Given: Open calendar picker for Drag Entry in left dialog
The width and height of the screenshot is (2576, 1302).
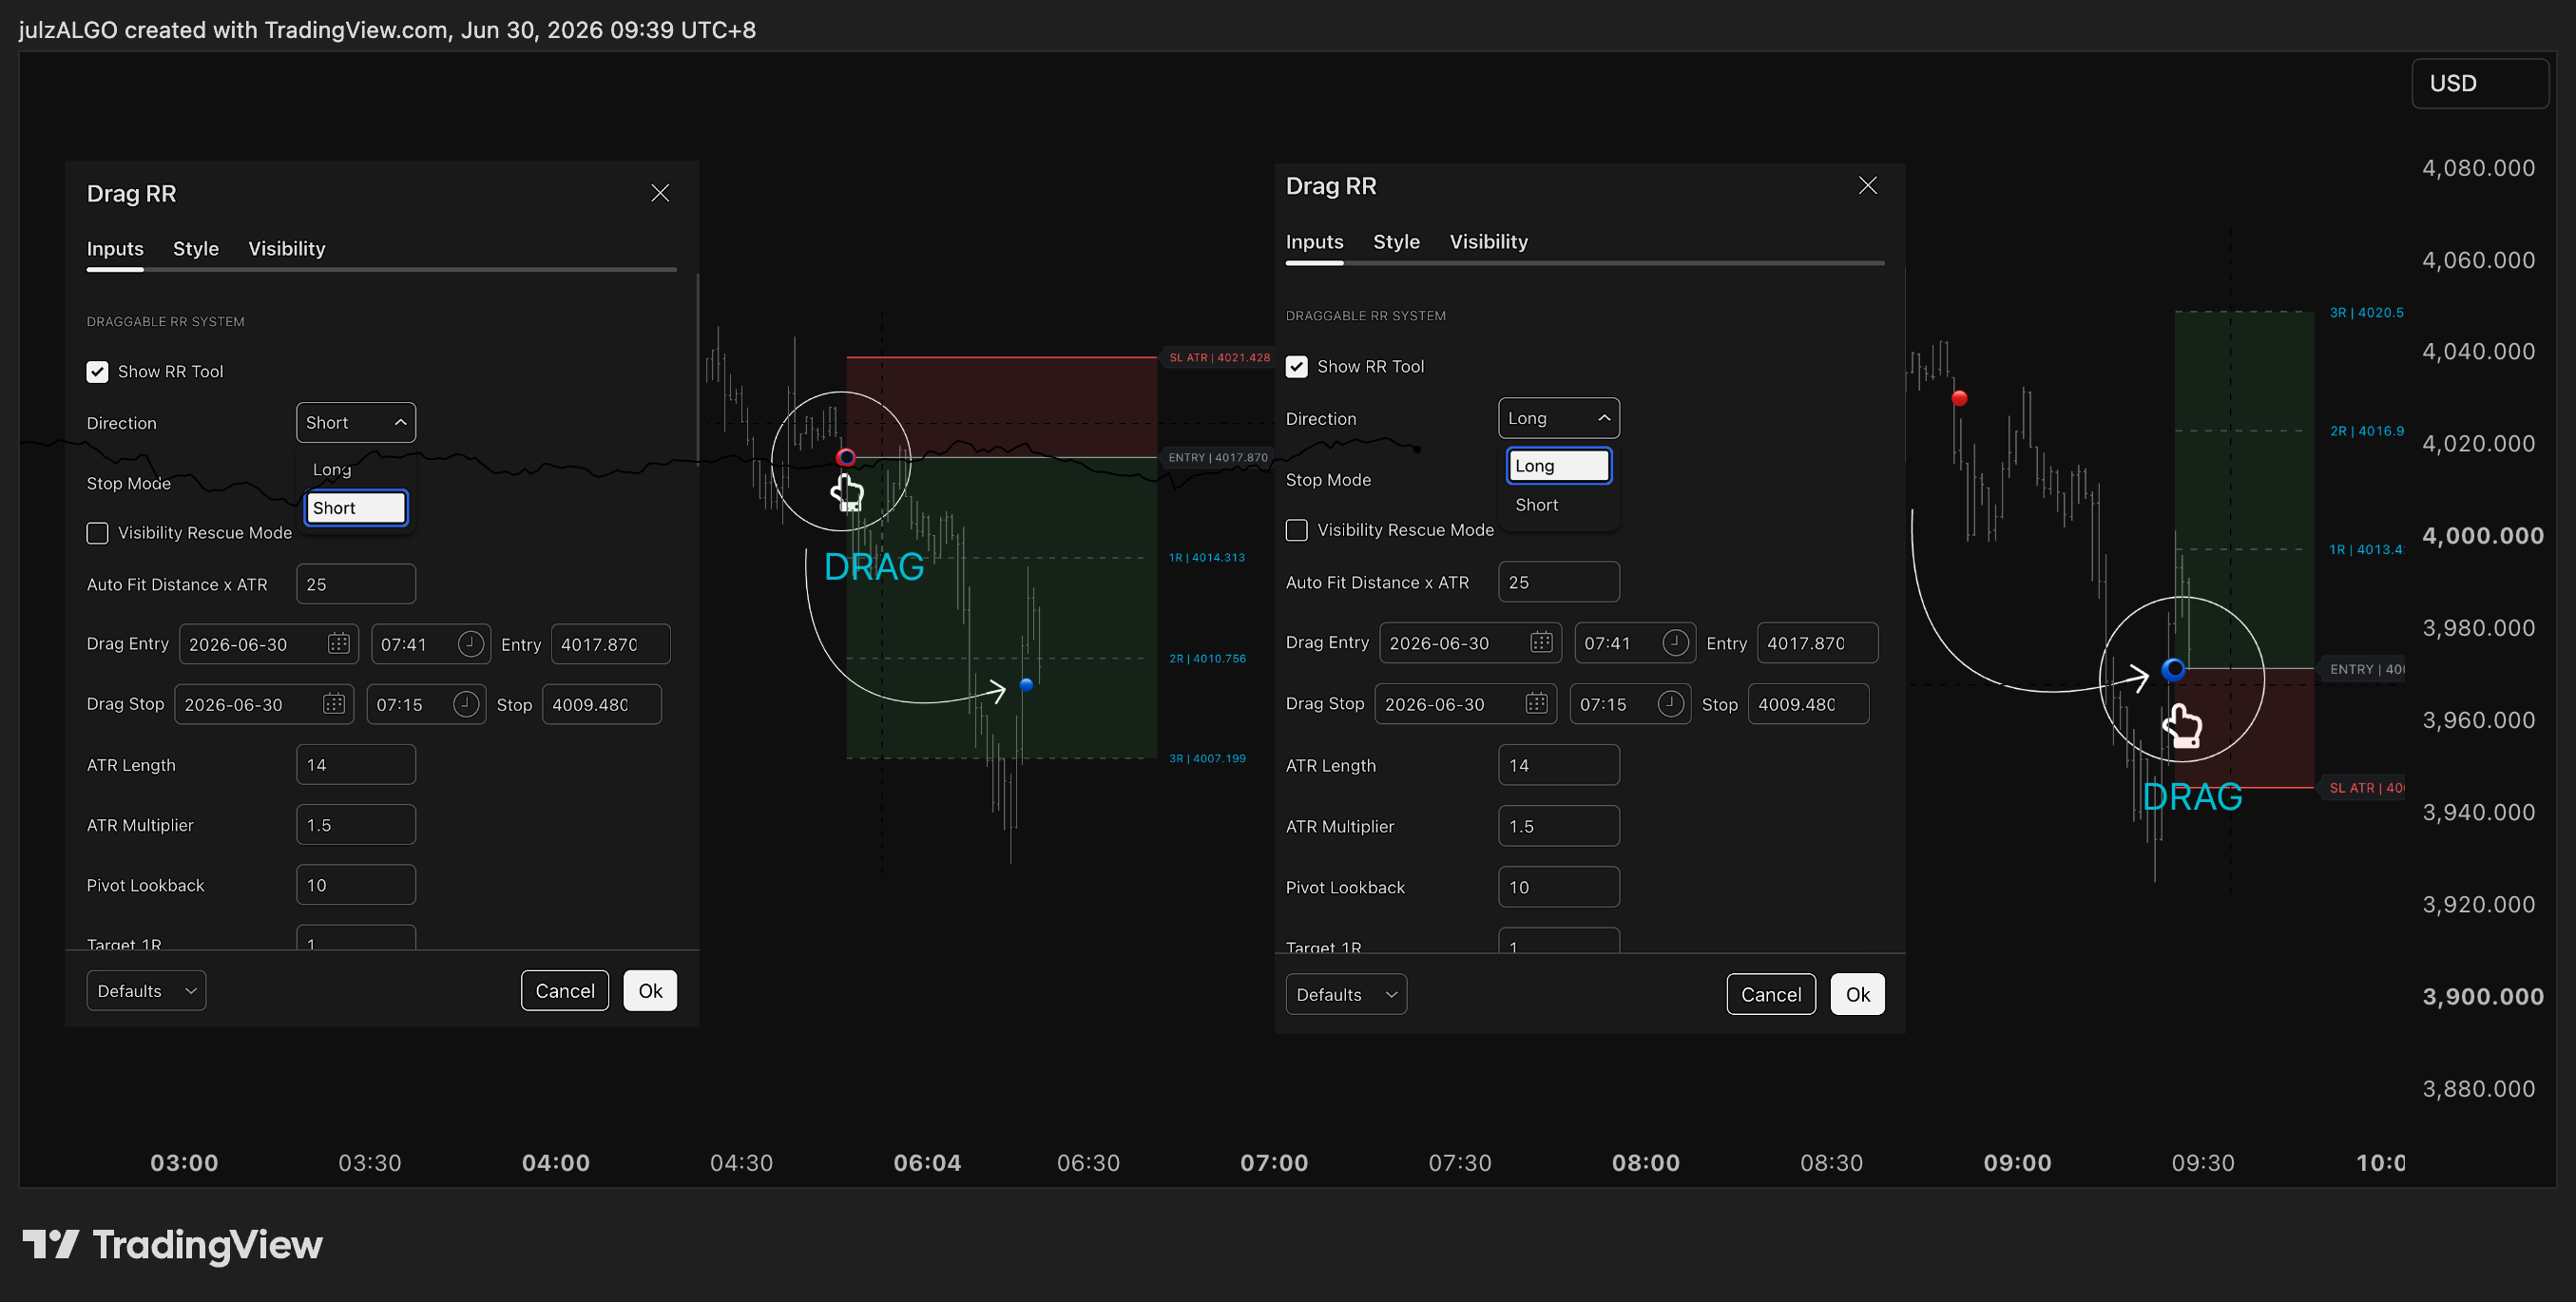Looking at the screenshot, I should pos(339,643).
